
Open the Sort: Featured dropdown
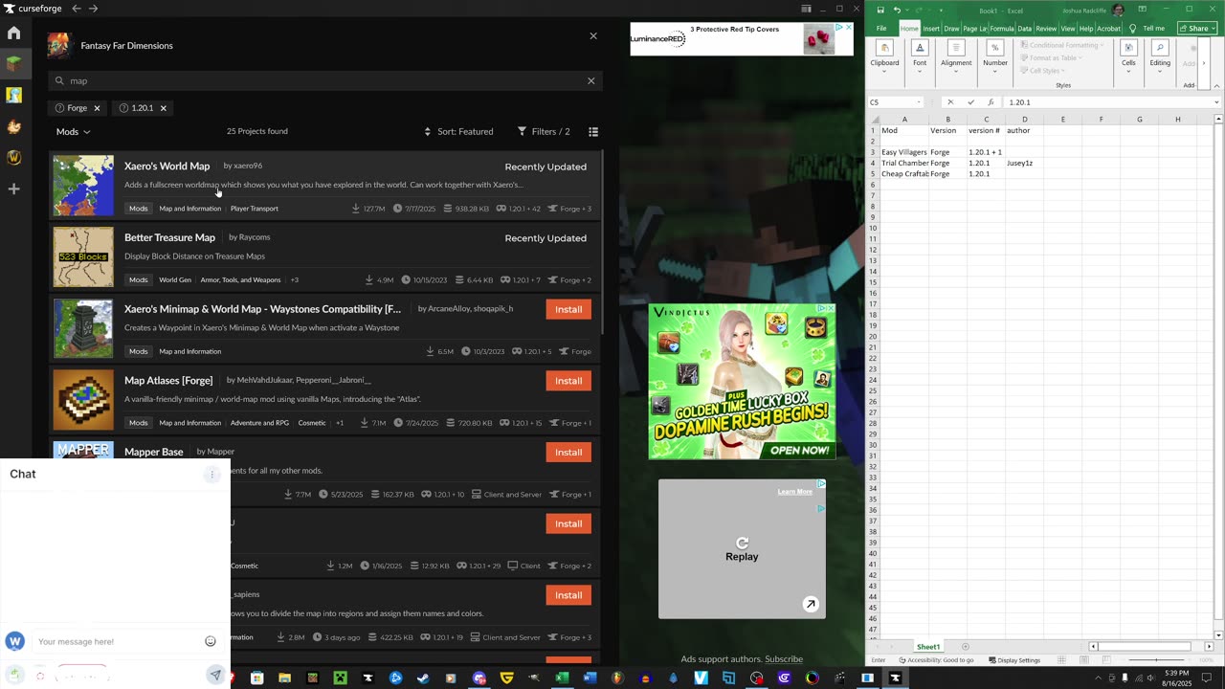pyautogui.click(x=459, y=131)
